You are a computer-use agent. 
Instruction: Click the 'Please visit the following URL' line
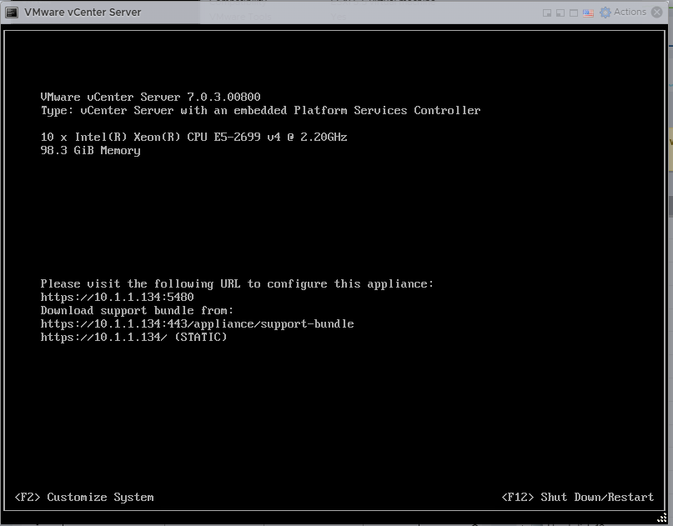[x=237, y=283]
